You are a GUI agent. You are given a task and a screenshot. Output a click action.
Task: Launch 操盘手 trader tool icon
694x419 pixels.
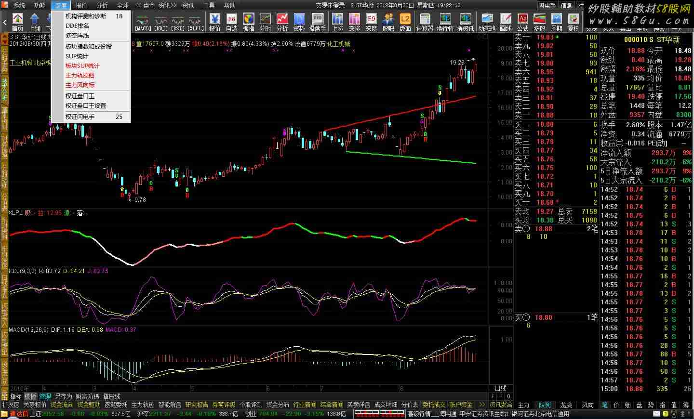coord(317,22)
